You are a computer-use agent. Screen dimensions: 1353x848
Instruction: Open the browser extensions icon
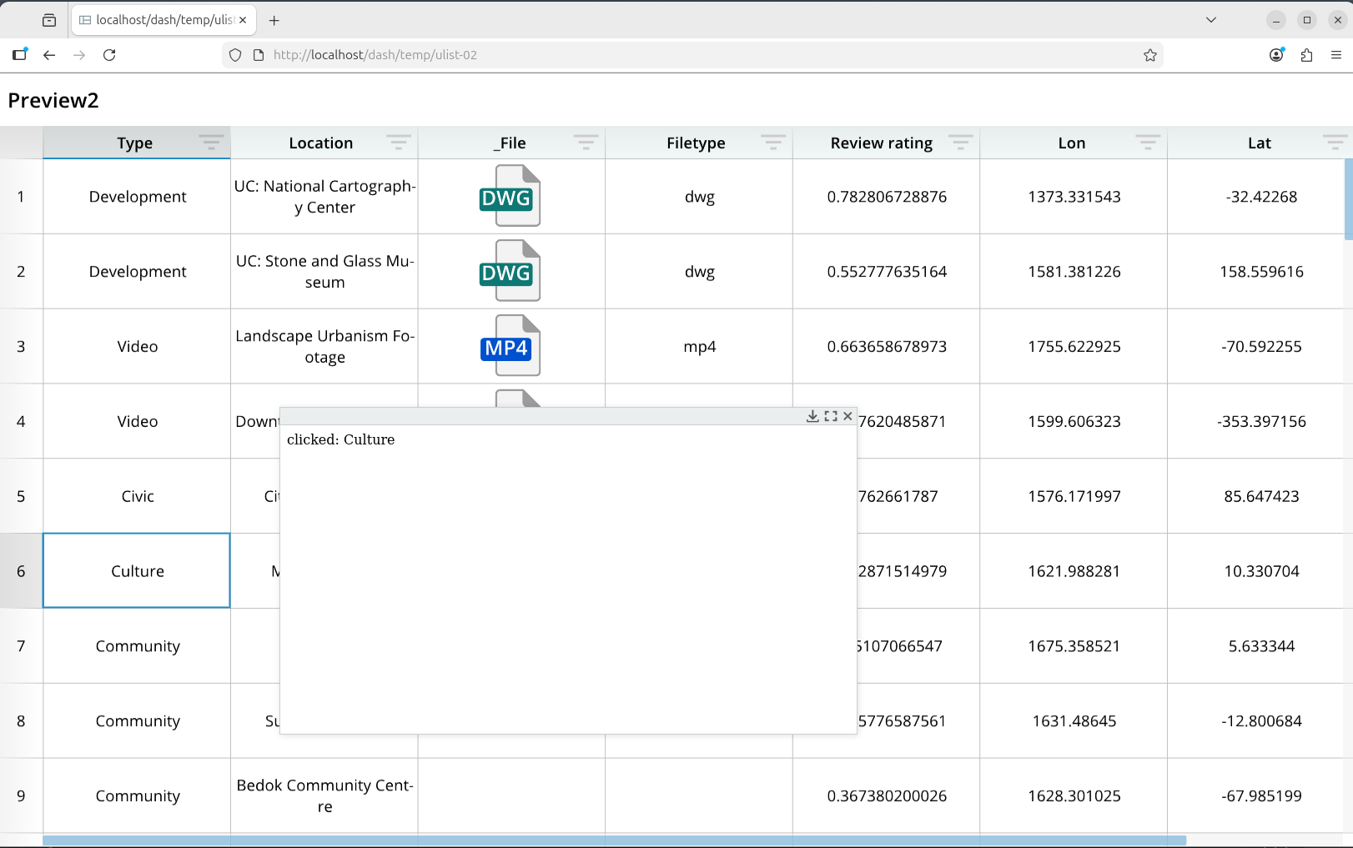coord(1306,55)
